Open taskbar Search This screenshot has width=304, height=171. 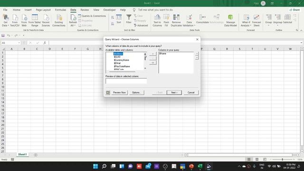click(x=104, y=166)
